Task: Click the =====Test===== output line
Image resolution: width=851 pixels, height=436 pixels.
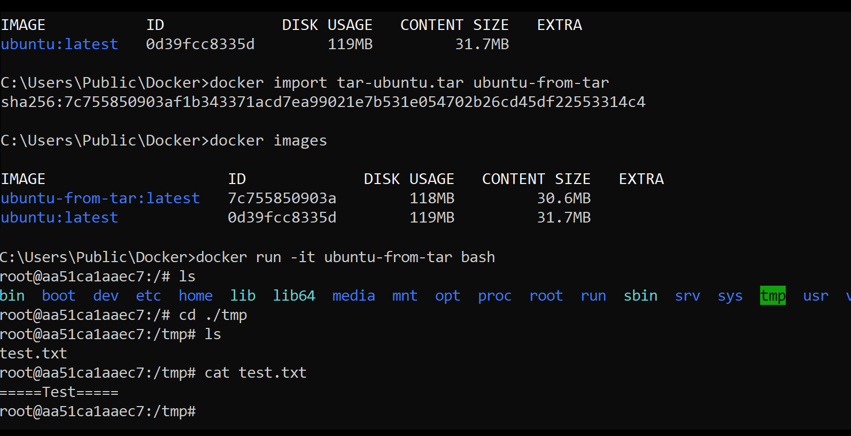Action: tap(59, 392)
